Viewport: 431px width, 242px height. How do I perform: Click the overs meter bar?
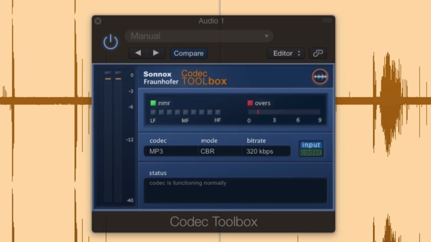(x=284, y=112)
